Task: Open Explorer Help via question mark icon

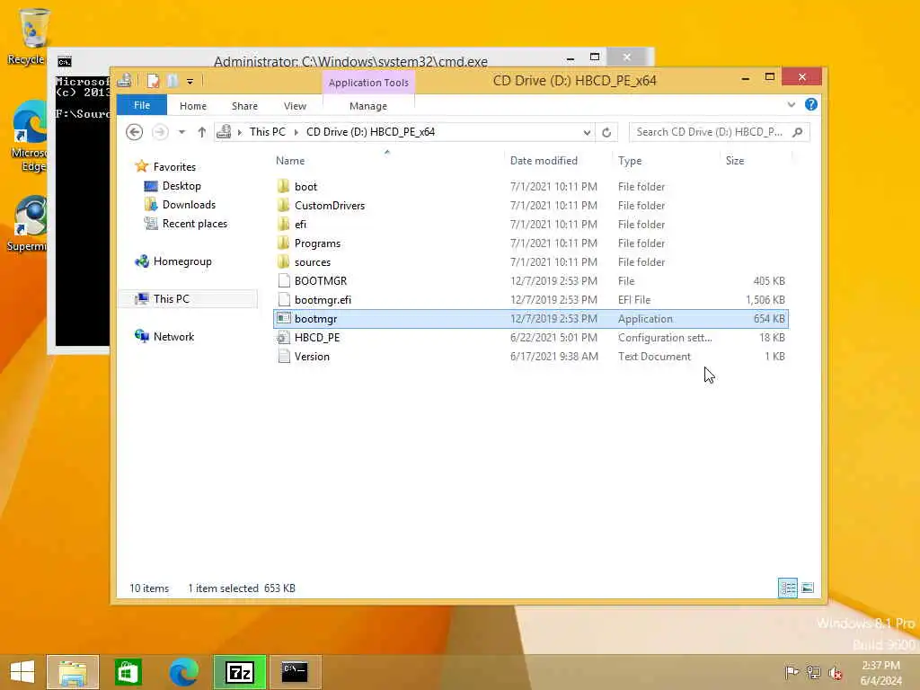Action: tap(811, 104)
